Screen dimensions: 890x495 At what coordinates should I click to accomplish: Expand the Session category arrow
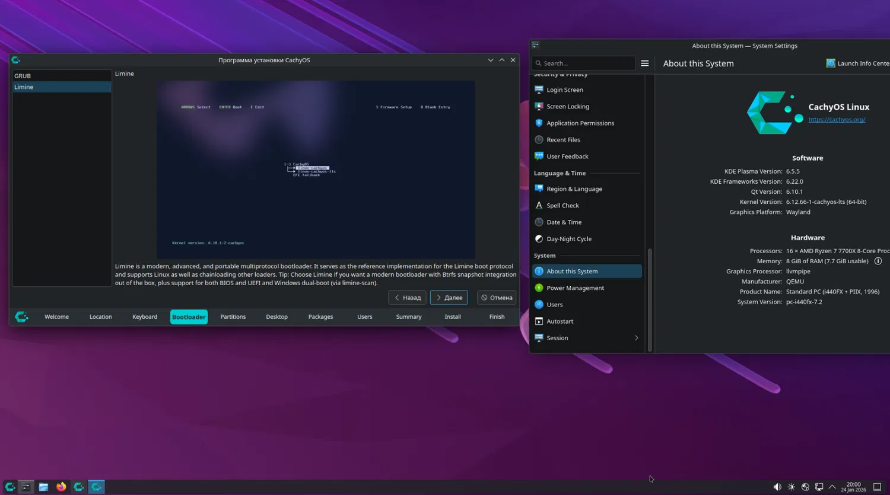tap(637, 338)
